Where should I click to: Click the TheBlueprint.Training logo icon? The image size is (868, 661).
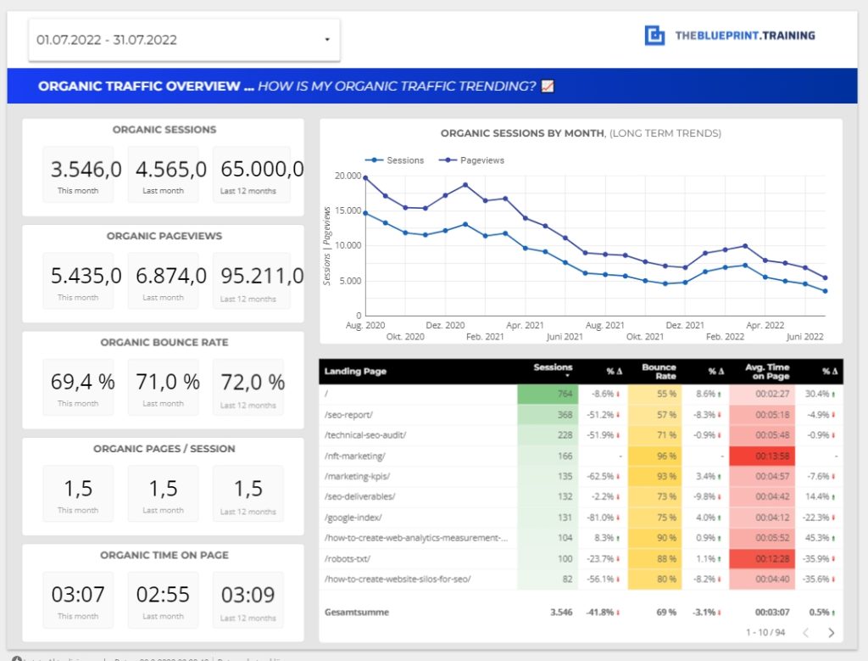click(x=655, y=36)
